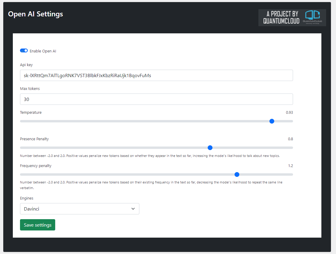This screenshot has height=254, width=336.
Task: Click the Frequency penalty slider handle
Action: click(x=237, y=175)
